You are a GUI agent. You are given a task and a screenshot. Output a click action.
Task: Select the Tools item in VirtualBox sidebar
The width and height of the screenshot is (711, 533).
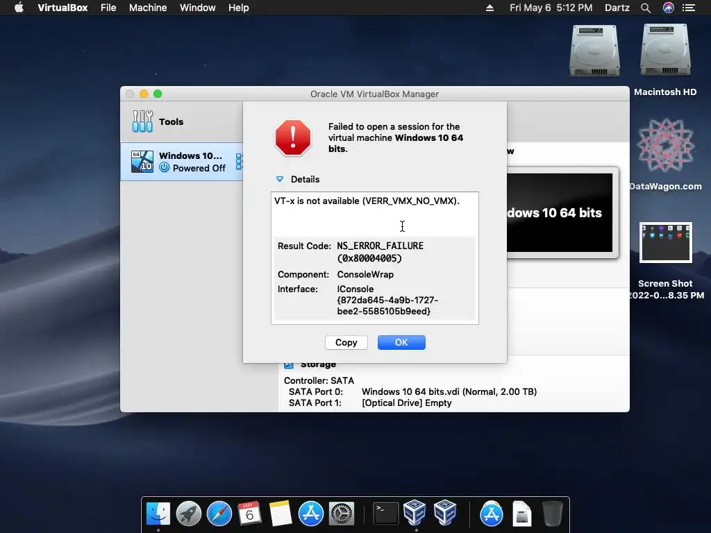(181, 121)
